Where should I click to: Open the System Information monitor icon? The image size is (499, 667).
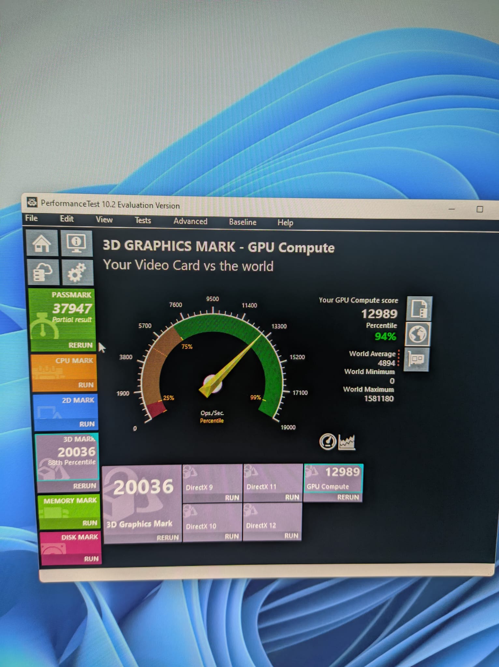[x=77, y=243]
